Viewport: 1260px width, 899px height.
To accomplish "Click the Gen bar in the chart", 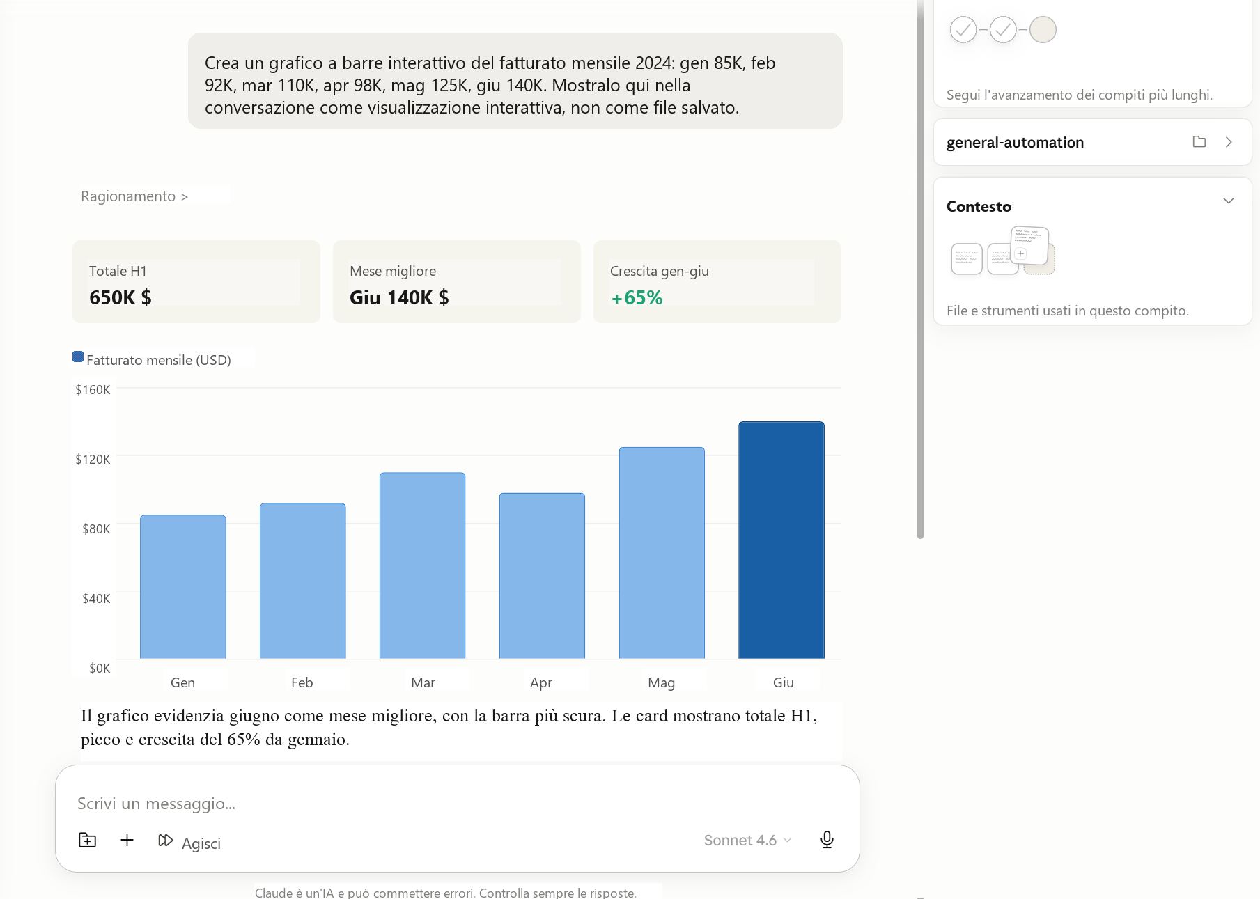I will 183,586.
